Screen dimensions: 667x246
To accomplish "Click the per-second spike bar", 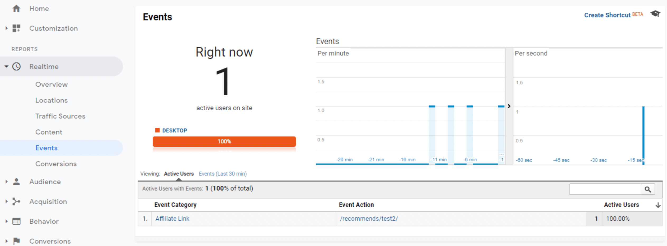I will (x=643, y=135).
